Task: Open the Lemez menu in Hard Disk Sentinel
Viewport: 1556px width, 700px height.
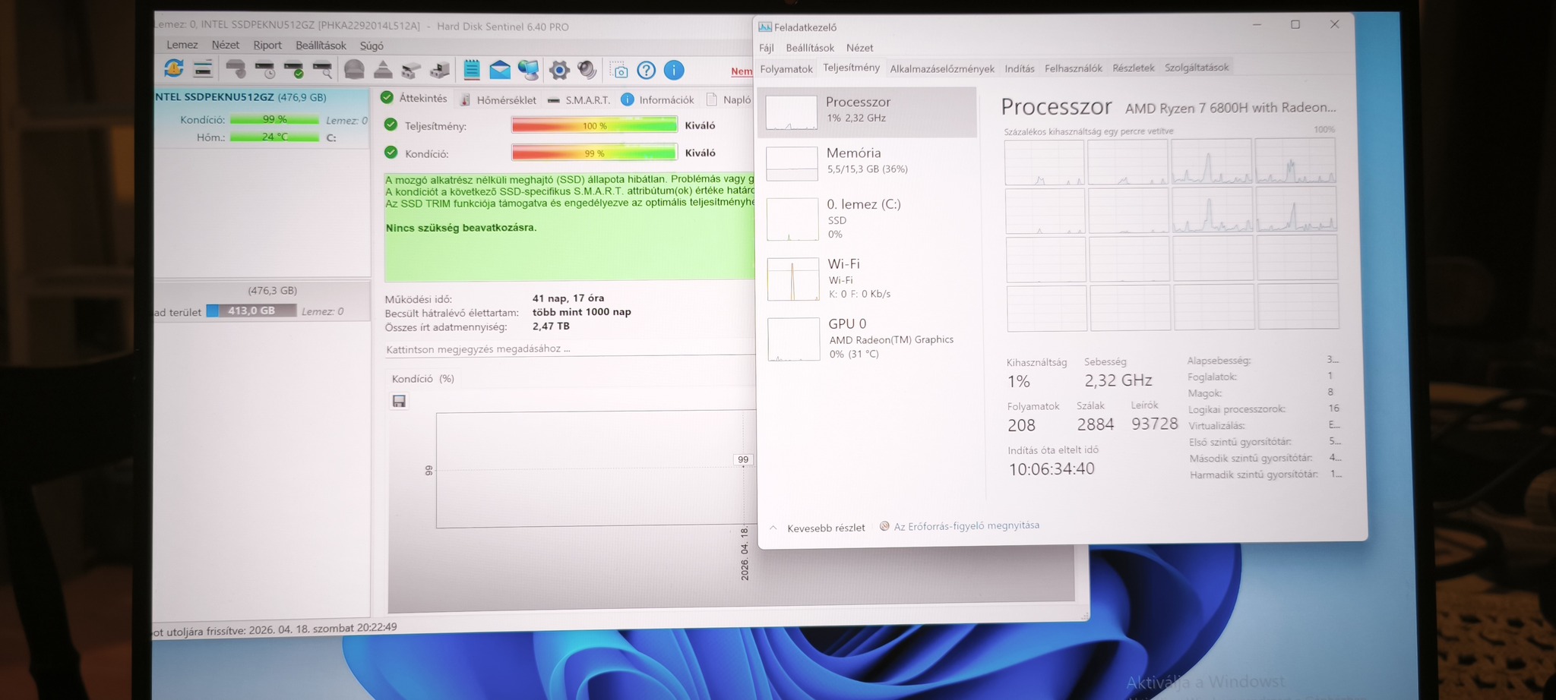Action: pos(182,45)
